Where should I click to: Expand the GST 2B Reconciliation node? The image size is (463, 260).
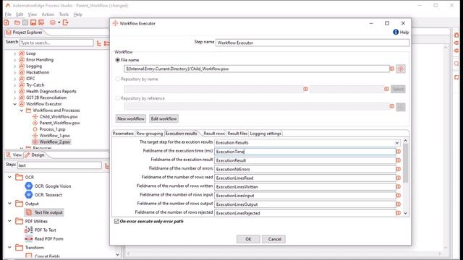[14, 98]
